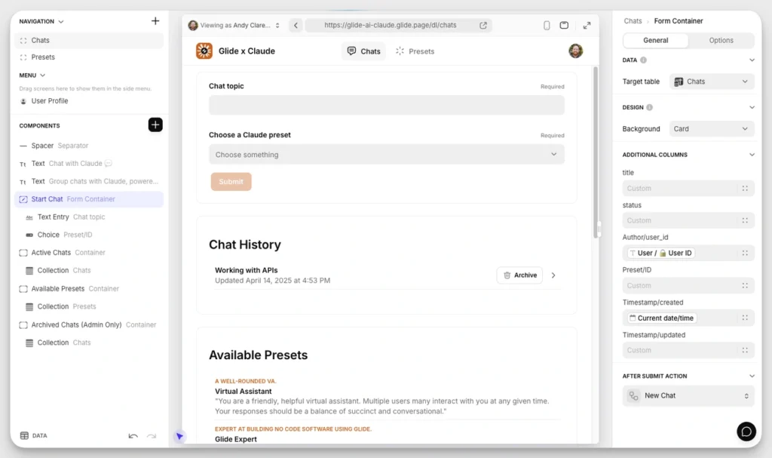The width and height of the screenshot is (772, 458).
Task: Select the Spacer Separator component
Action: [89, 146]
